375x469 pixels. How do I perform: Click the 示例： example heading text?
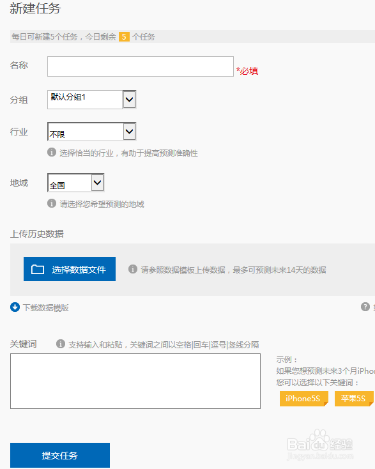[286, 360]
